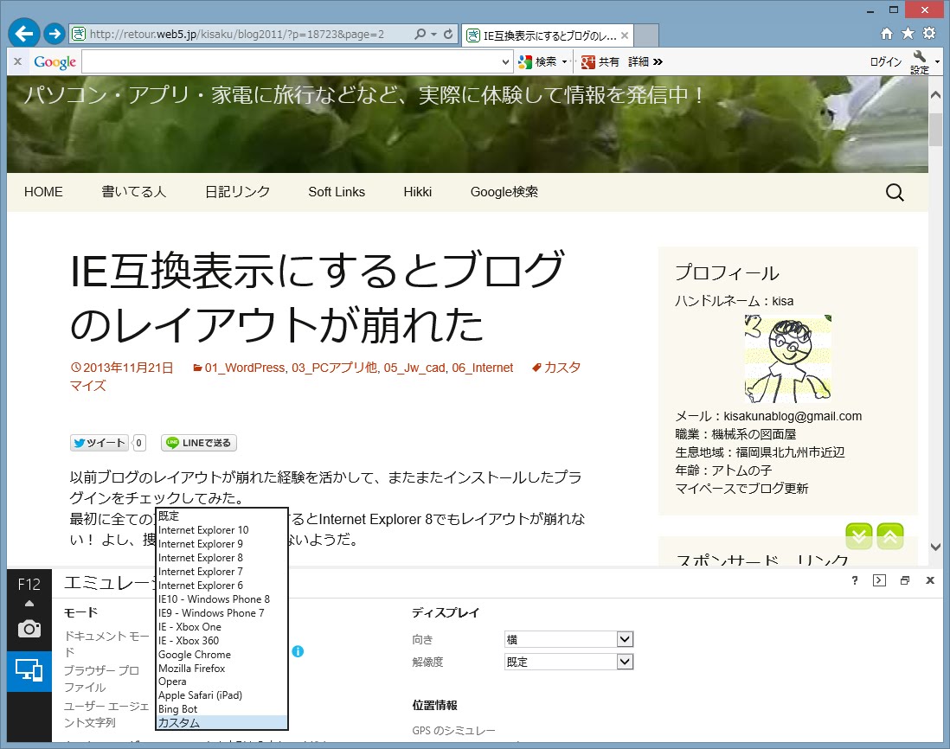The width and height of the screenshot is (950, 749).
Task: Open the Google toolbar 設定 wrench
Action: point(920,61)
